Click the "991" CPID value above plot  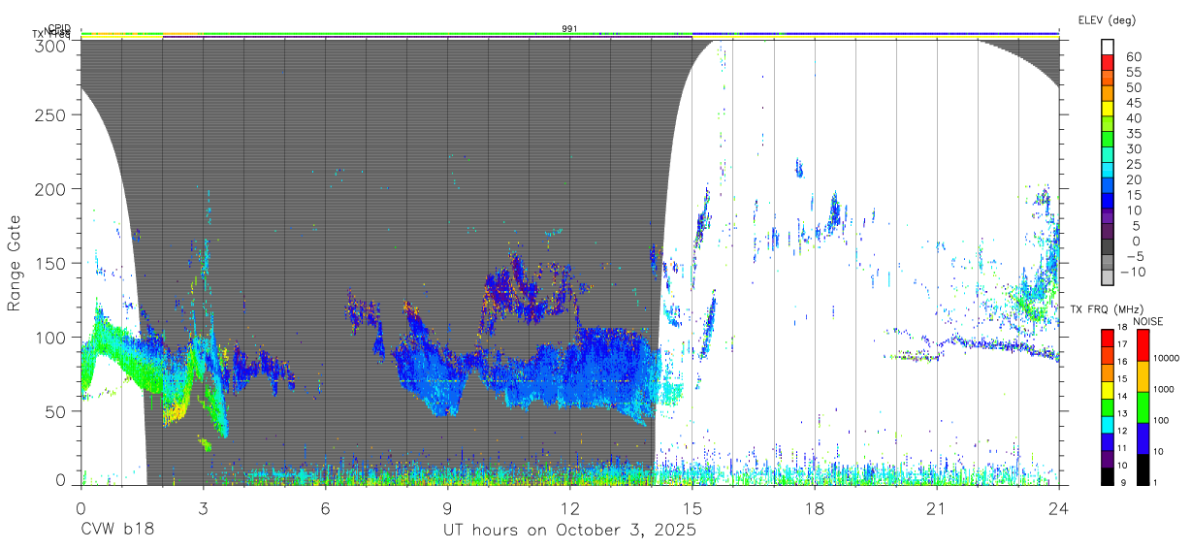pyautogui.click(x=570, y=28)
